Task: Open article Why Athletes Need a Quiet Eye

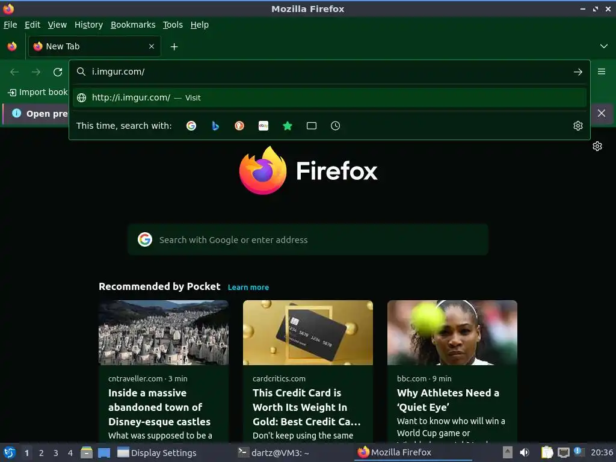Action: click(x=448, y=400)
